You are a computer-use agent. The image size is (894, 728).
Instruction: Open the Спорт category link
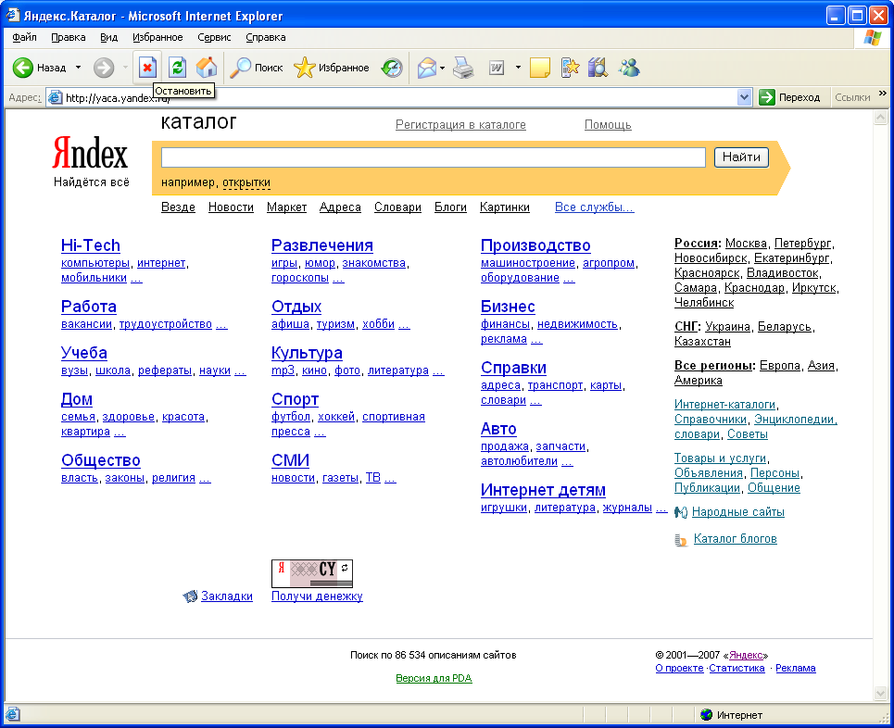[x=295, y=399]
